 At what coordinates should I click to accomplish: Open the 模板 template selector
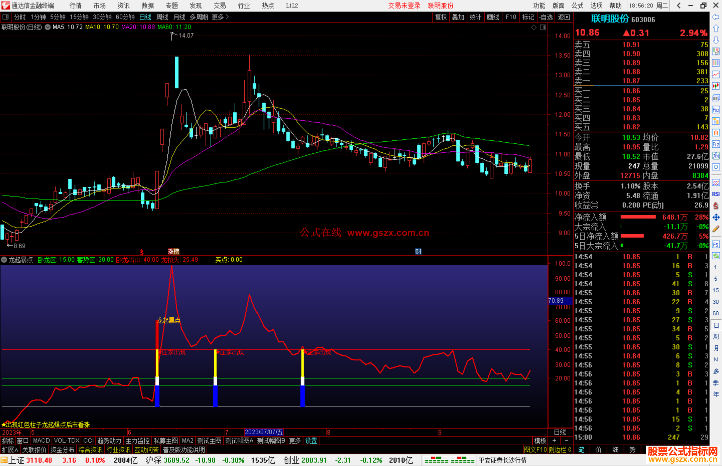[x=540, y=441]
